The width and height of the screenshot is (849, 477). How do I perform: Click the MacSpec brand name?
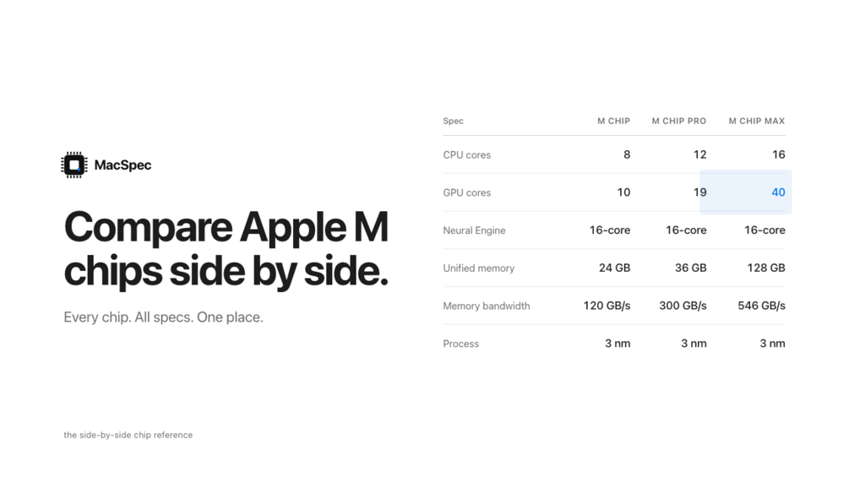click(122, 165)
